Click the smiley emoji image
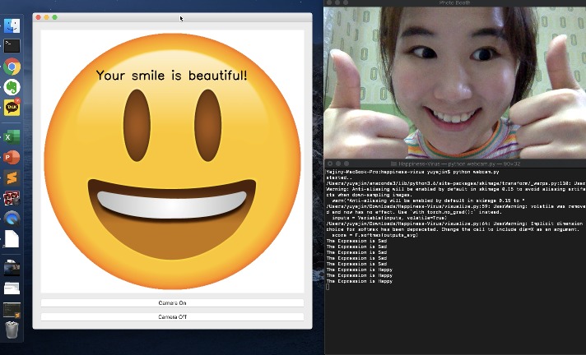The height and width of the screenshot is (355, 586). coord(172,161)
